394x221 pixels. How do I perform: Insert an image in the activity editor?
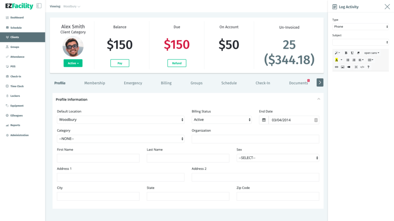coord(343,67)
